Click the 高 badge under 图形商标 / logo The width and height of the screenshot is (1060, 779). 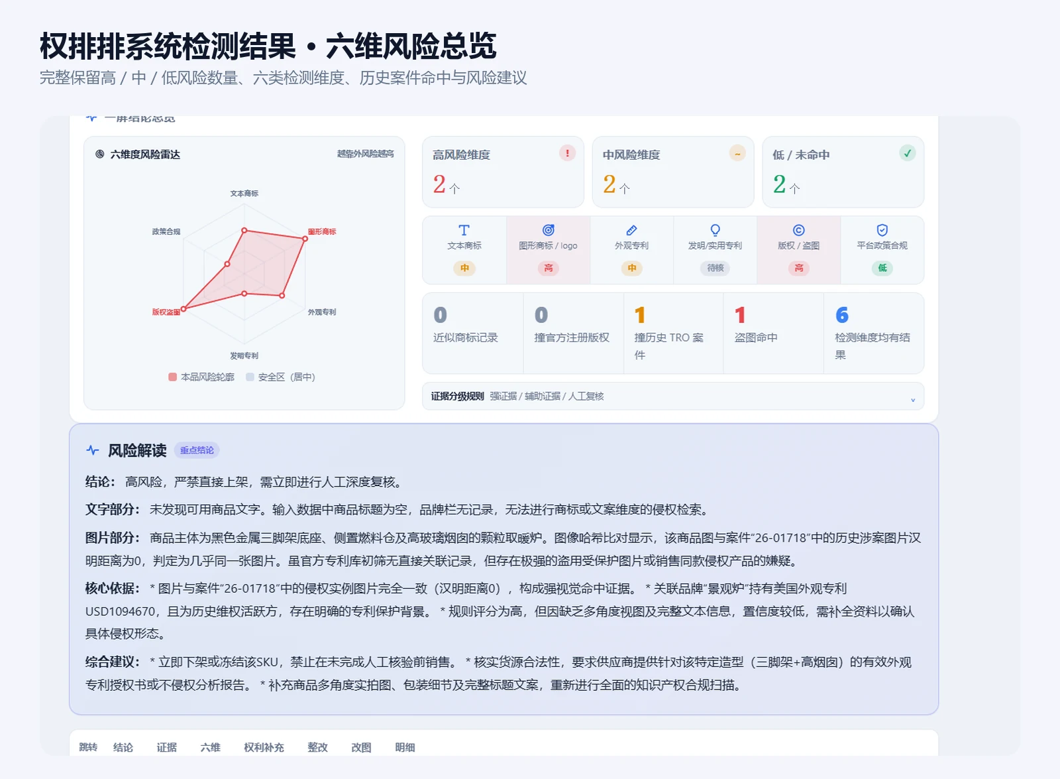tap(549, 268)
